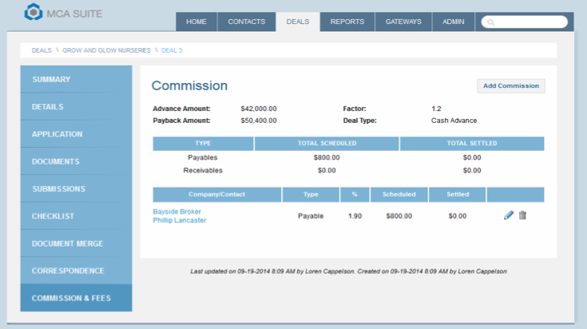The height and width of the screenshot is (329, 587).
Task: Open the DOCUMENT MERGE sidebar section
Action: tap(76, 244)
